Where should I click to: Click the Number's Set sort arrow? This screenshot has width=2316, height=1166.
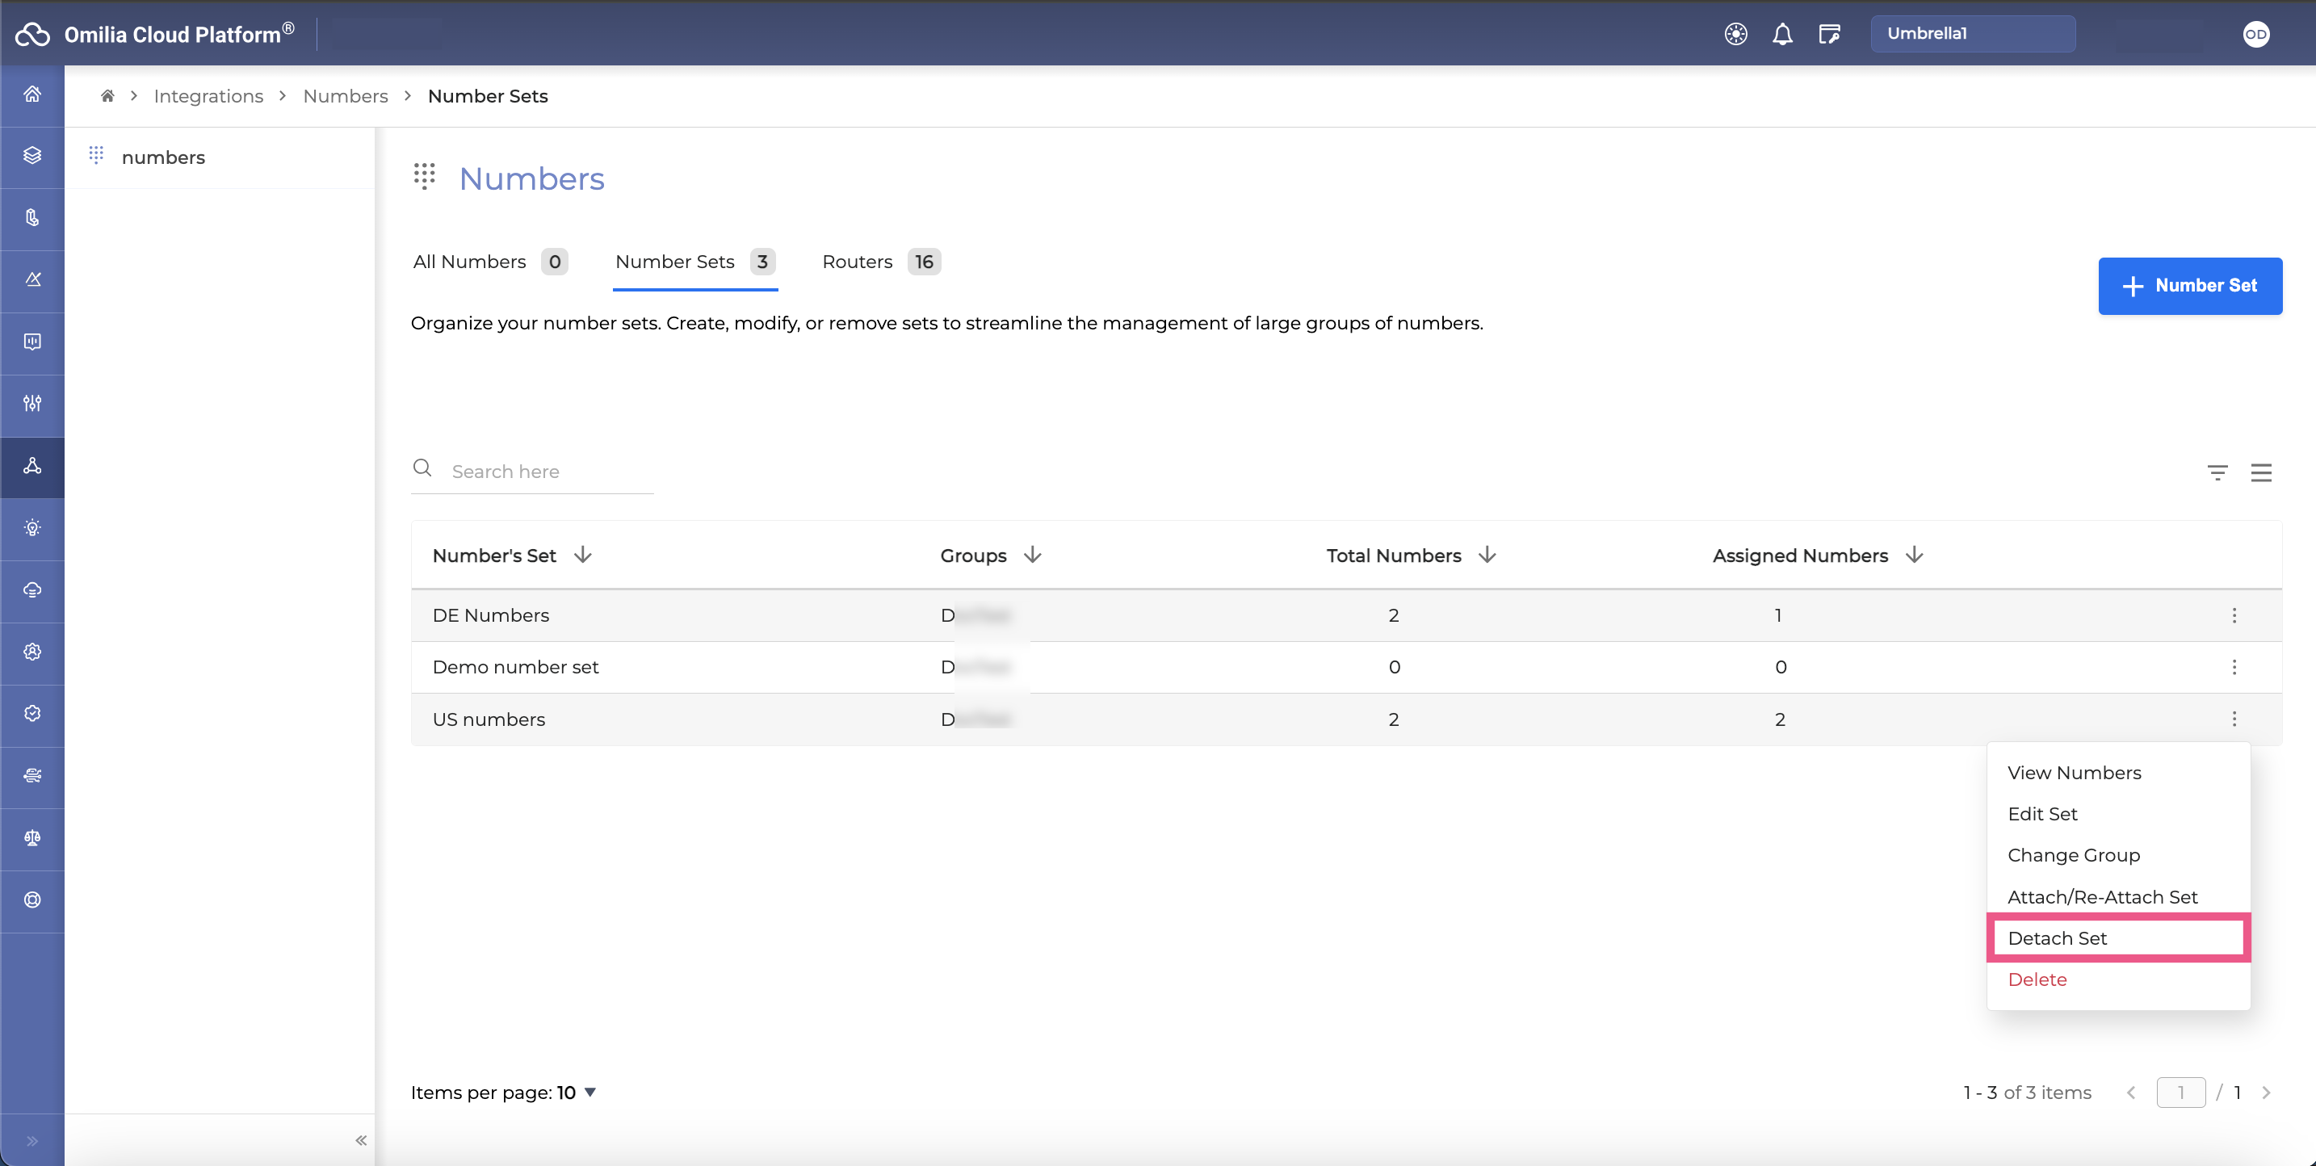point(583,555)
